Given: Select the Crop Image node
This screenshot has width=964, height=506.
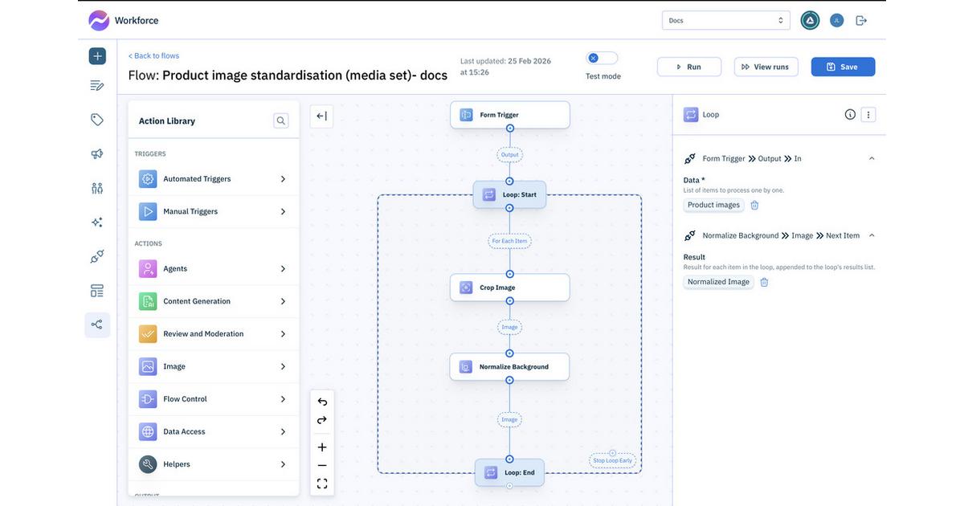Looking at the screenshot, I should click(510, 288).
